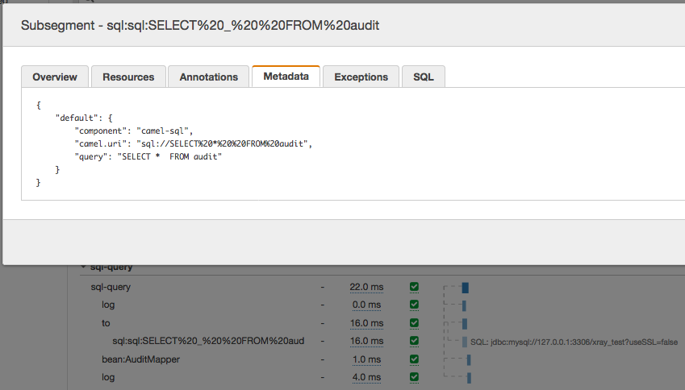
Task: Select the first log subsegment row
Action: tap(108, 305)
